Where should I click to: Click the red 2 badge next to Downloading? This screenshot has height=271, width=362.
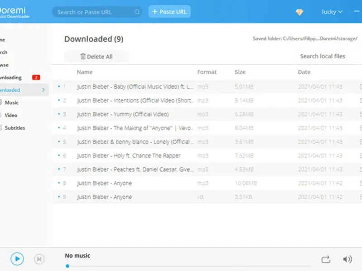pos(36,77)
